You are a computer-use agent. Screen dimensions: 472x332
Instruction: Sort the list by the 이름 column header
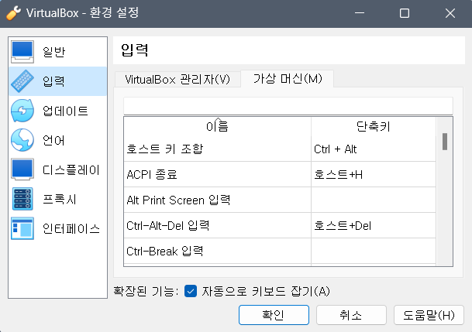click(217, 127)
